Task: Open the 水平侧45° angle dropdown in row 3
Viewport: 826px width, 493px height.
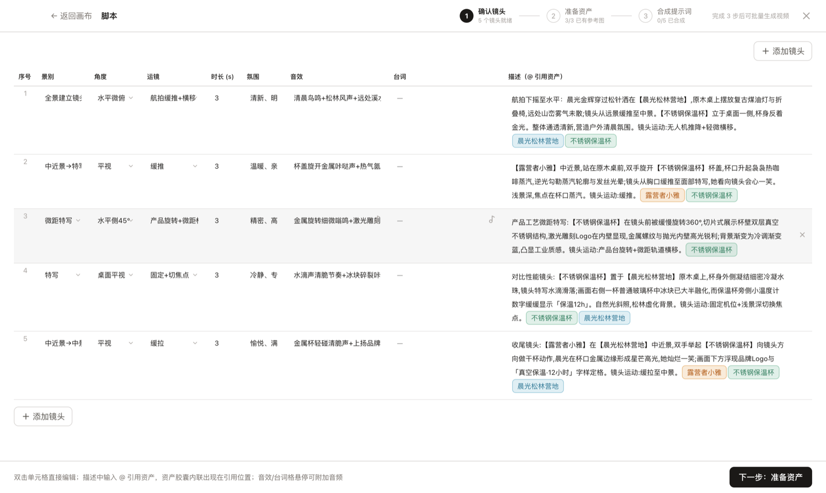Action: [x=116, y=220]
